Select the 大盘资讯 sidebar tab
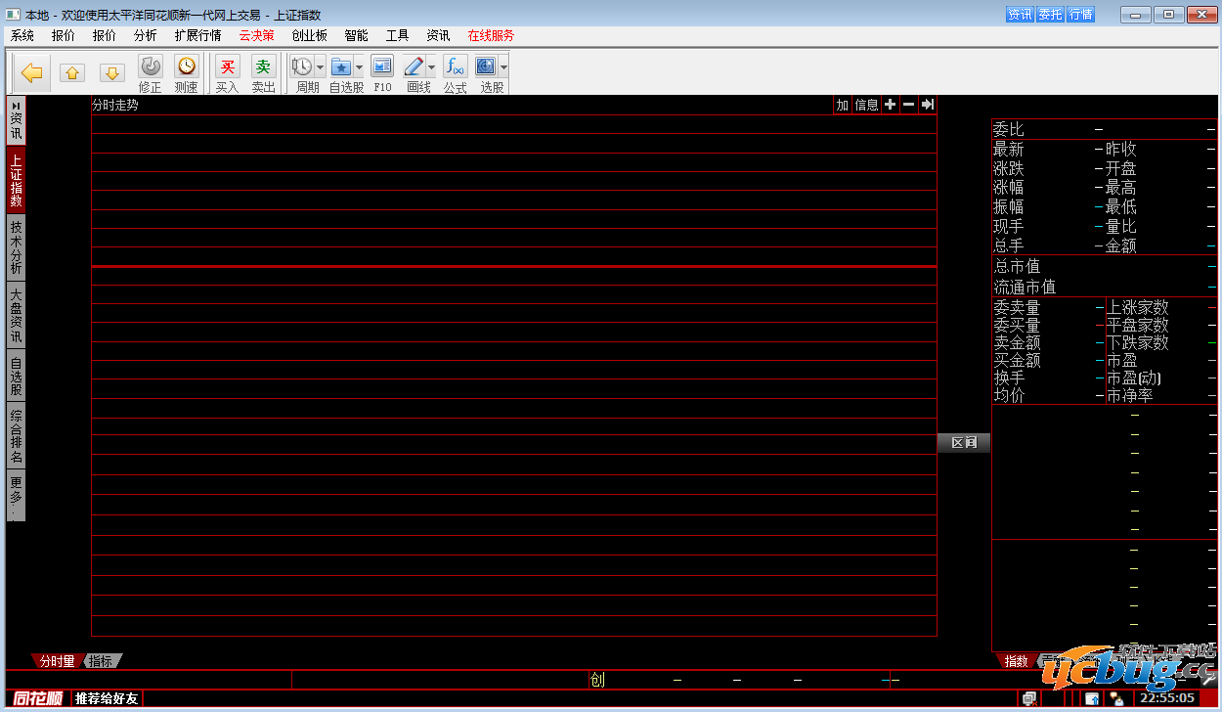 point(17,314)
